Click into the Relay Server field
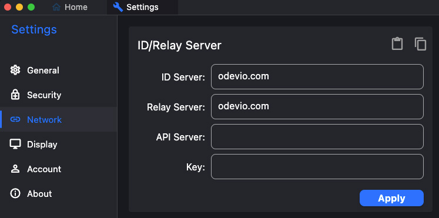The height and width of the screenshot is (218, 439). click(x=317, y=106)
